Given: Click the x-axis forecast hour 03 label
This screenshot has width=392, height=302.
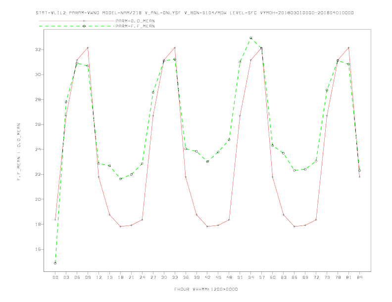Looking at the screenshot, I should [66, 277].
